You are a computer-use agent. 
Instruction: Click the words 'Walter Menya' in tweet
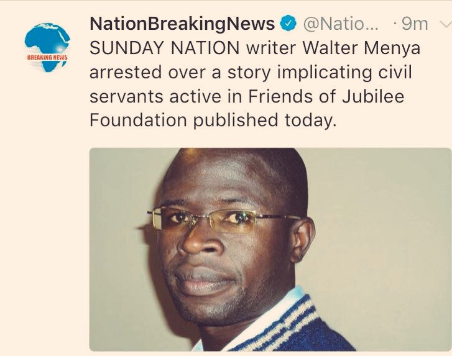(361, 48)
